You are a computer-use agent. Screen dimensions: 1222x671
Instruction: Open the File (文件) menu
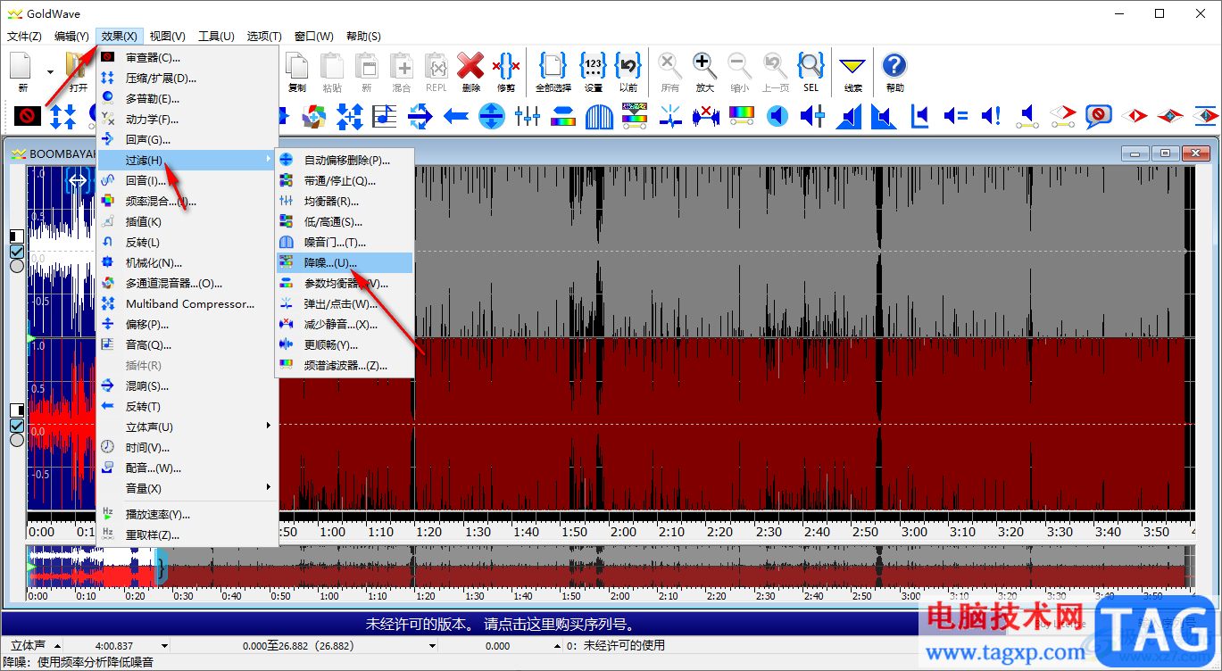pos(24,37)
